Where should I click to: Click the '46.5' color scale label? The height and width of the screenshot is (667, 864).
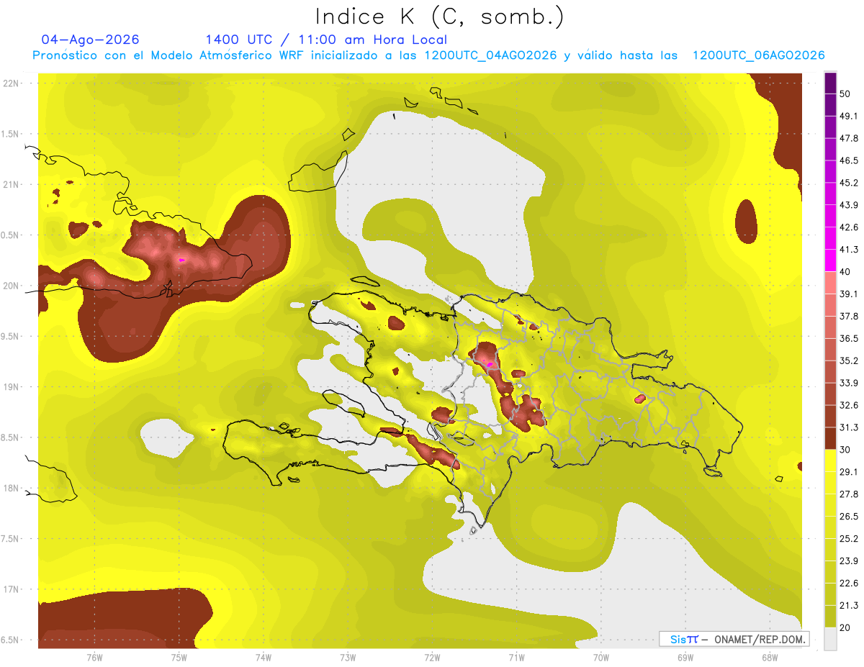(x=849, y=160)
